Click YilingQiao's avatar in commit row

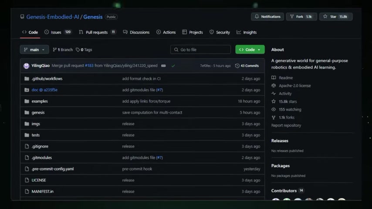click(x=26, y=66)
